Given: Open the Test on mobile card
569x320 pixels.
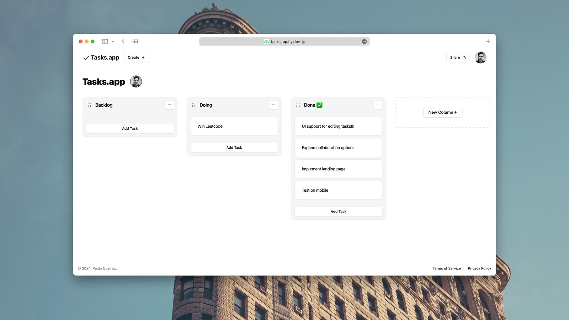Looking at the screenshot, I should point(339,190).
